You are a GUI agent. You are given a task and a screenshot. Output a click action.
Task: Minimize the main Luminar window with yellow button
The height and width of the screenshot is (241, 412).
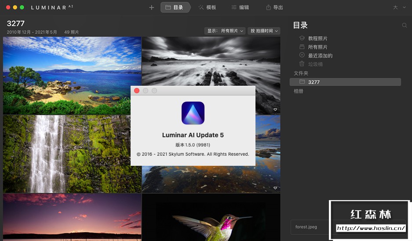(15, 7)
